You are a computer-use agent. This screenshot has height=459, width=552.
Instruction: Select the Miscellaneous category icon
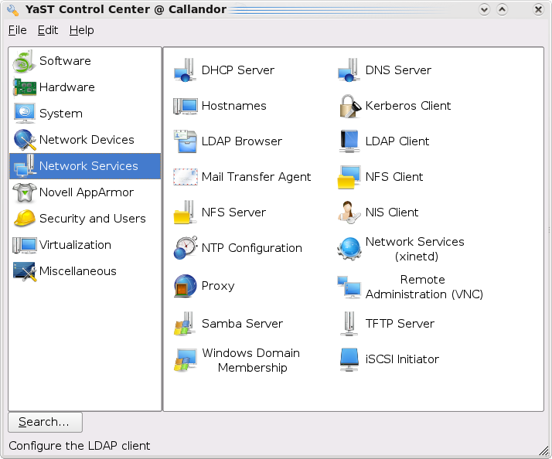[x=25, y=271]
